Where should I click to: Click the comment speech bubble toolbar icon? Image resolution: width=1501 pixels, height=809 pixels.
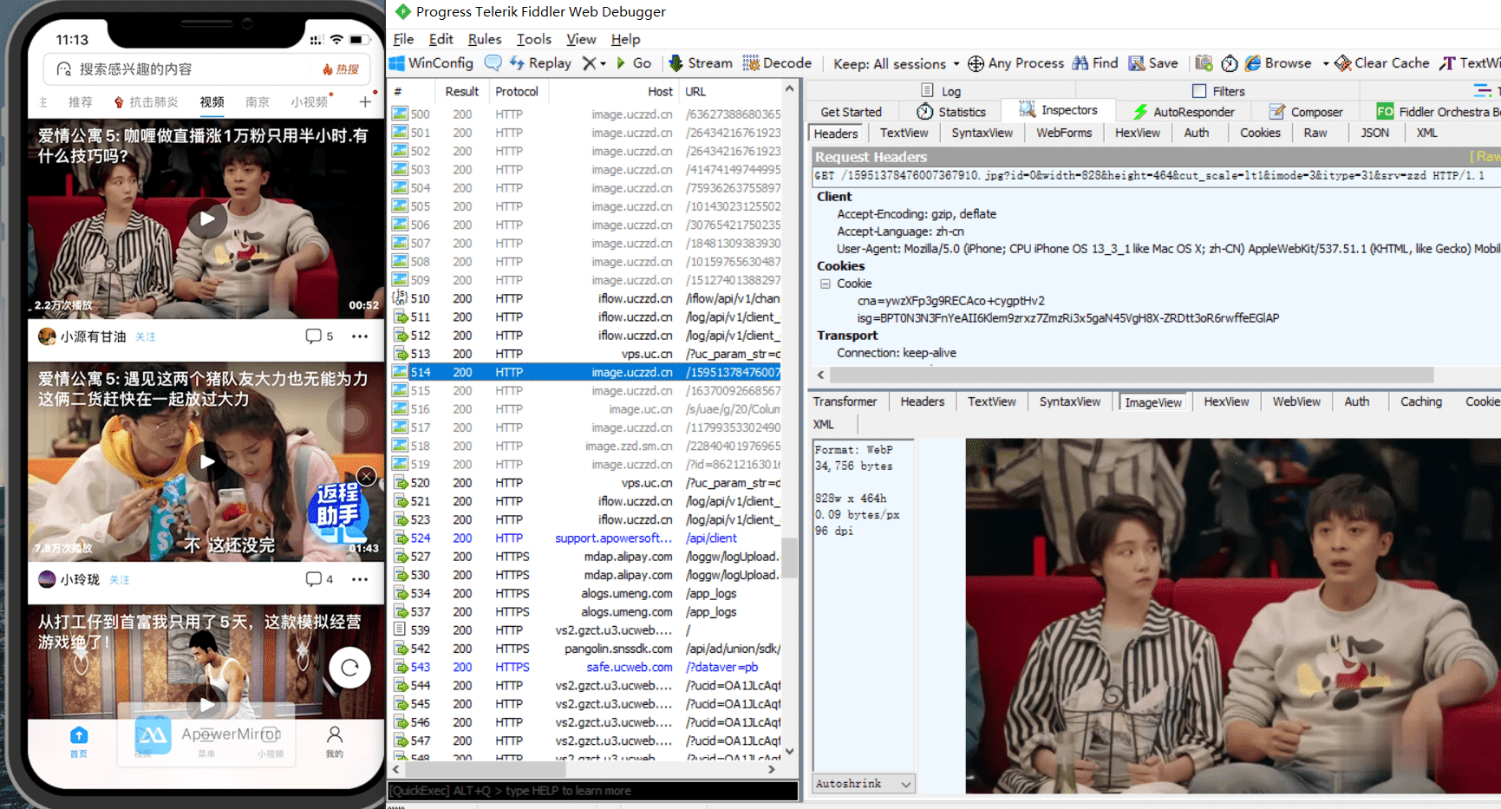coord(493,62)
